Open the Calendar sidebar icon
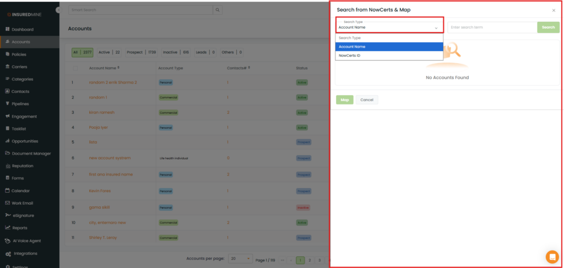 8,190
